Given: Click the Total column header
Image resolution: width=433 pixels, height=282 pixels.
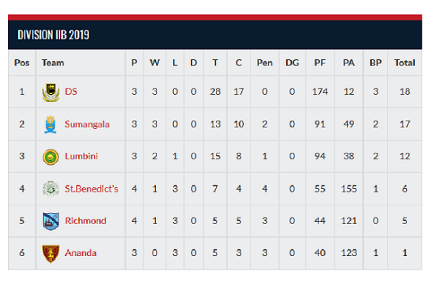Looking at the screenshot, I should click(404, 63).
